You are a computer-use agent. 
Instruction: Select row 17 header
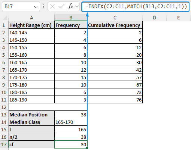click(x=4, y=144)
